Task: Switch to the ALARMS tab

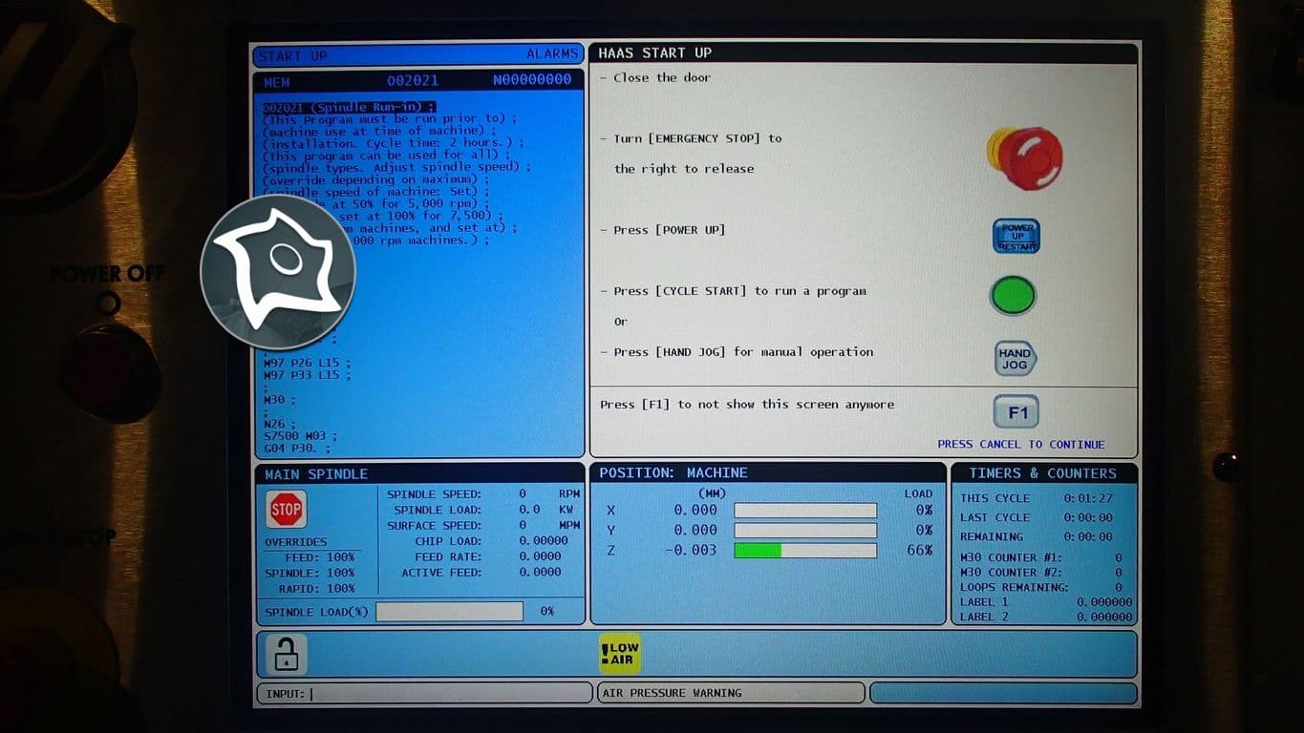Action: point(553,54)
